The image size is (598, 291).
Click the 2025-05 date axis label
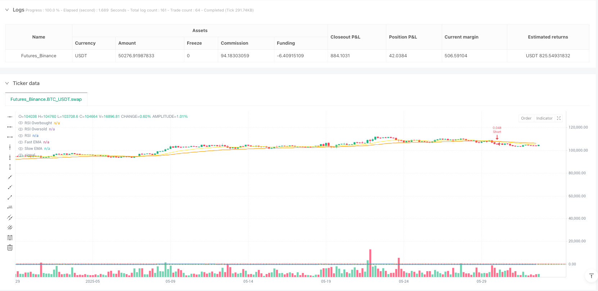point(93,281)
